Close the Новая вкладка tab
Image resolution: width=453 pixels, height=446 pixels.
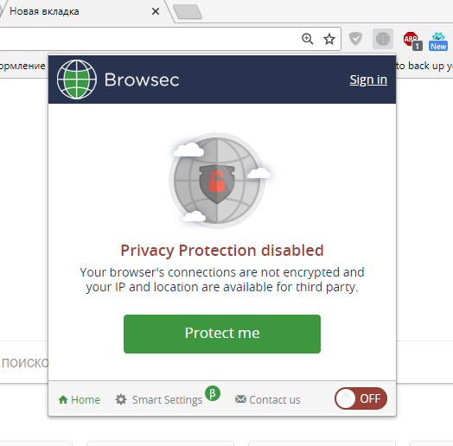[x=156, y=11]
